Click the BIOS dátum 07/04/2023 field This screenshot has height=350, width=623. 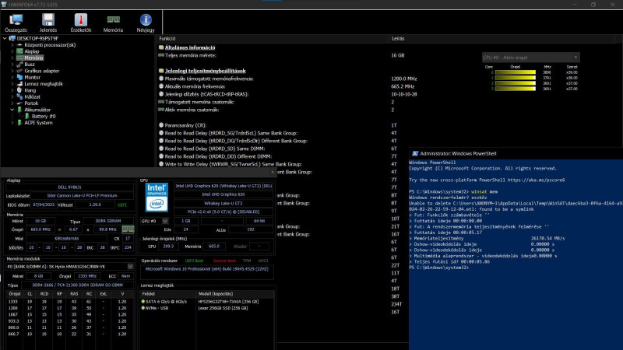(x=44, y=205)
